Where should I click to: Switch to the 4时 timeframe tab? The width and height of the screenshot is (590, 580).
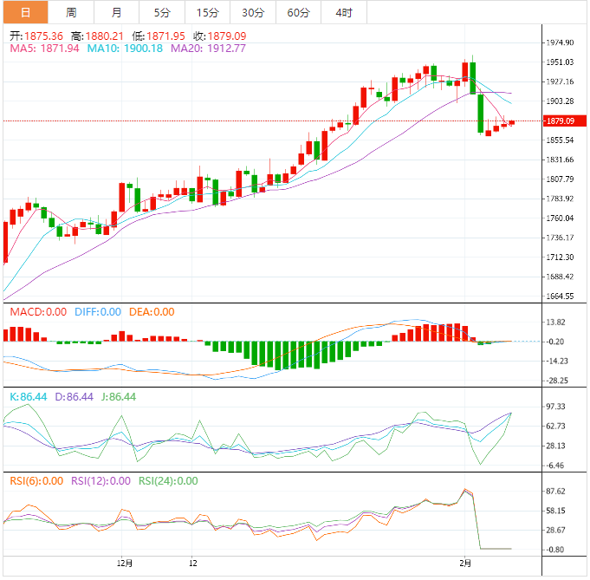tap(343, 12)
